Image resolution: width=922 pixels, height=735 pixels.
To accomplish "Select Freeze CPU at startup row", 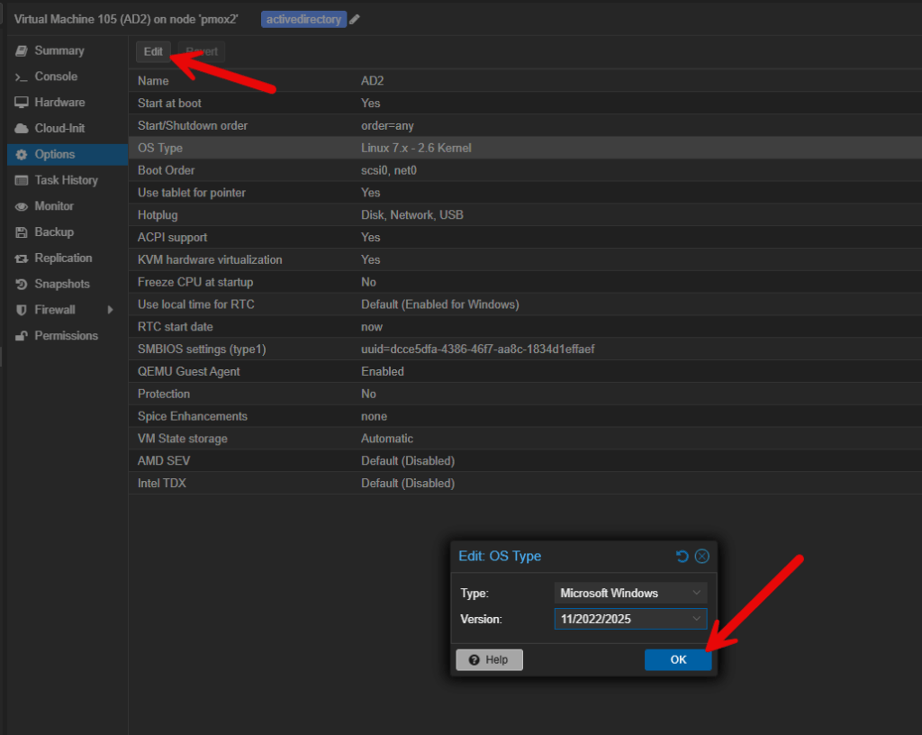I will (x=525, y=282).
